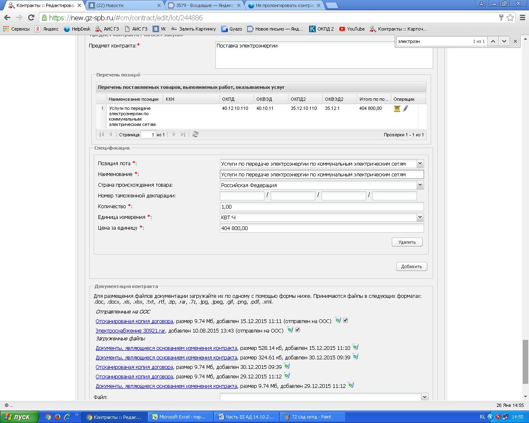Viewport: 529px width, 423px height.
Task: Click the Цена за единицу field
Action: point(322,228)
